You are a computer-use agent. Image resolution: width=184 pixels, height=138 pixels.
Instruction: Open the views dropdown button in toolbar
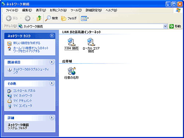(85, 18)
